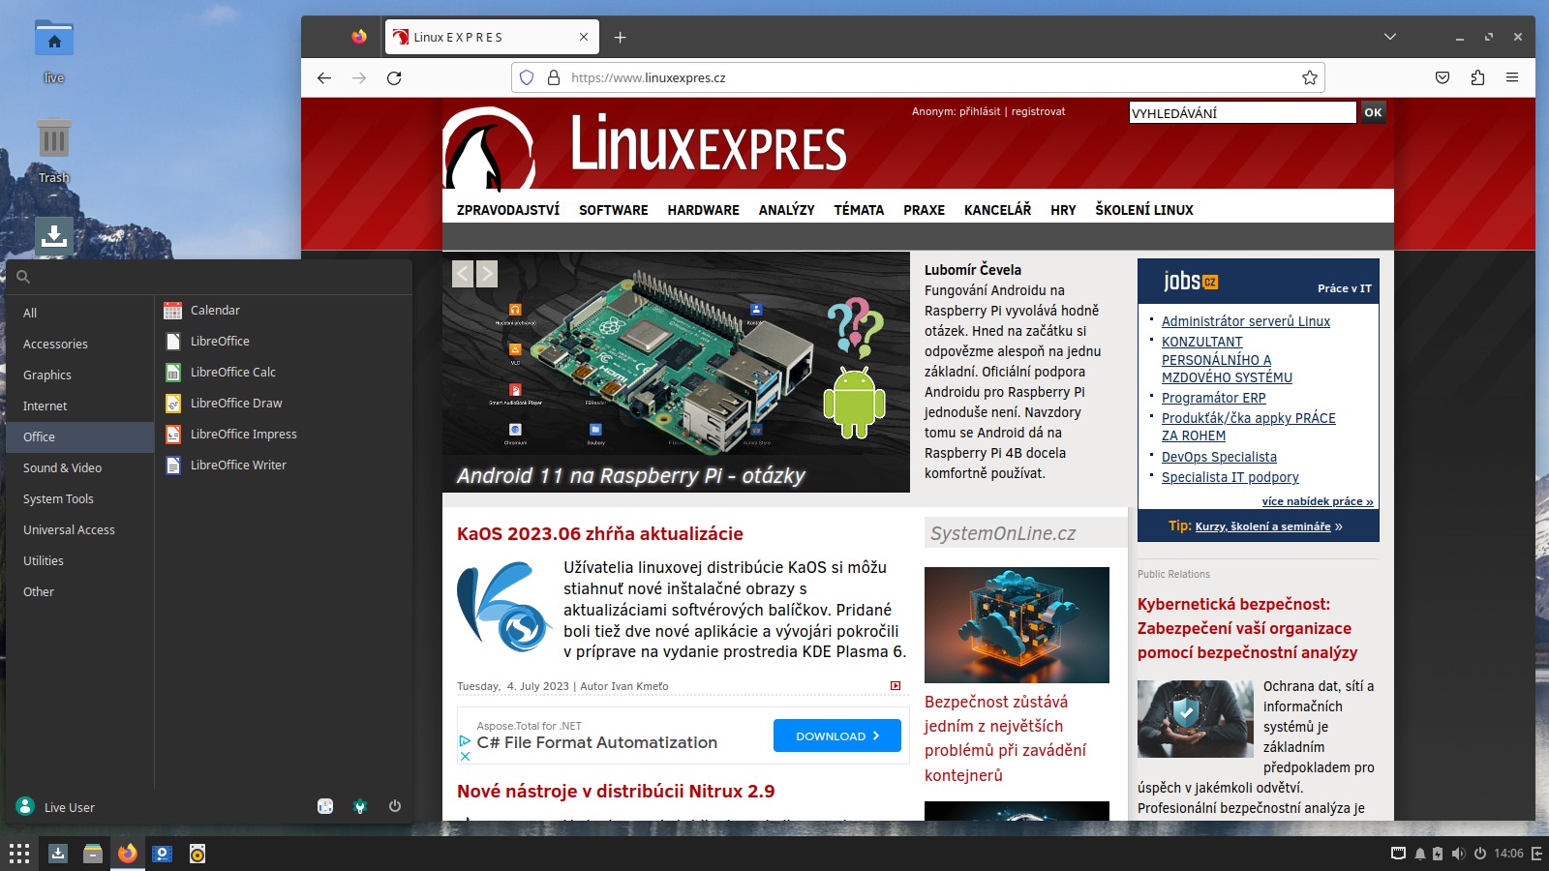Open the Trash icon on desktop
Image resolution: width=1549 pixels, height=871 pixels.
pyautogui.click(x=54, y=138)
